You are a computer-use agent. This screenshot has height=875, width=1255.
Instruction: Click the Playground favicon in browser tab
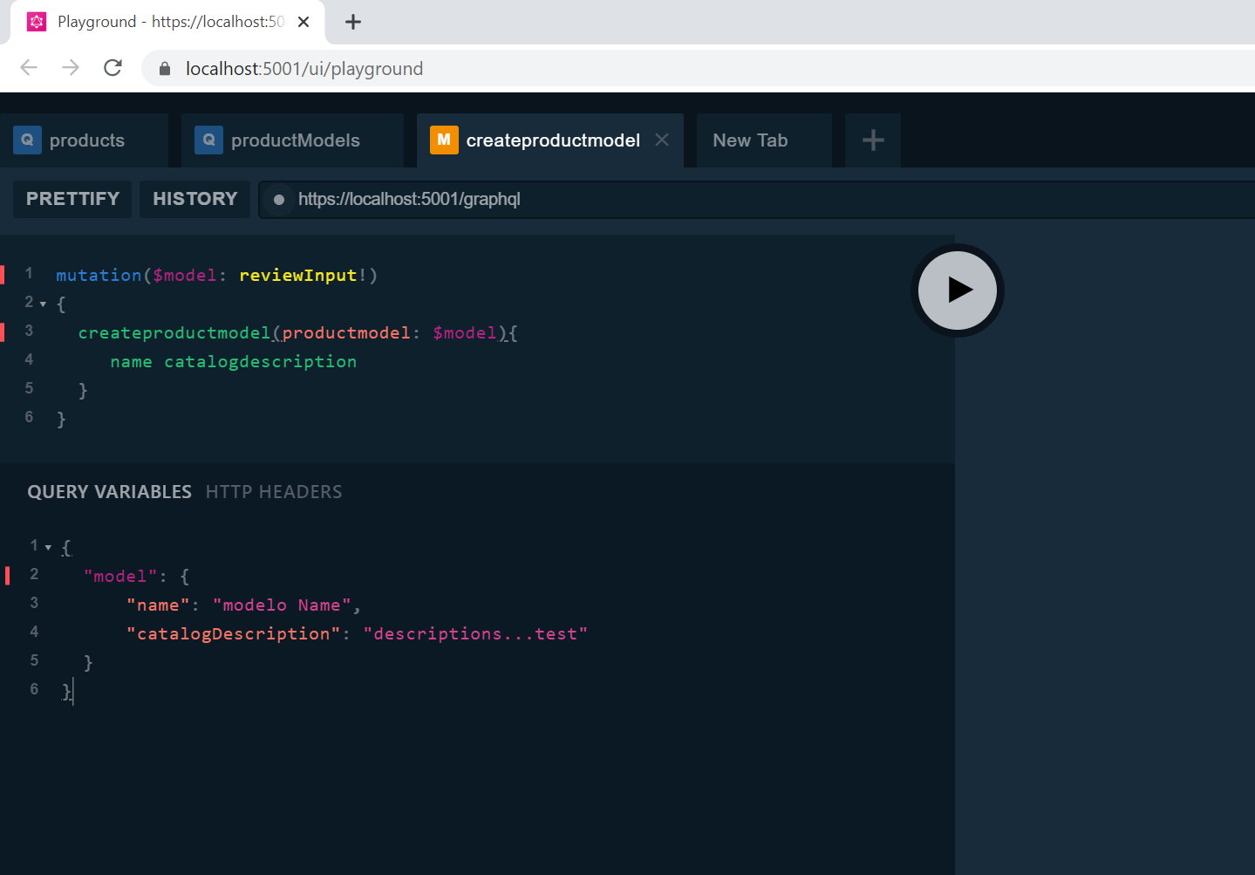point(37,22)
